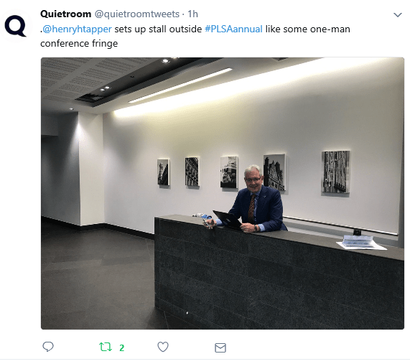Expand the tweet options chevron
Image resolution: width=410 pixels, height=364 pixels.
[x=398, y=14]
